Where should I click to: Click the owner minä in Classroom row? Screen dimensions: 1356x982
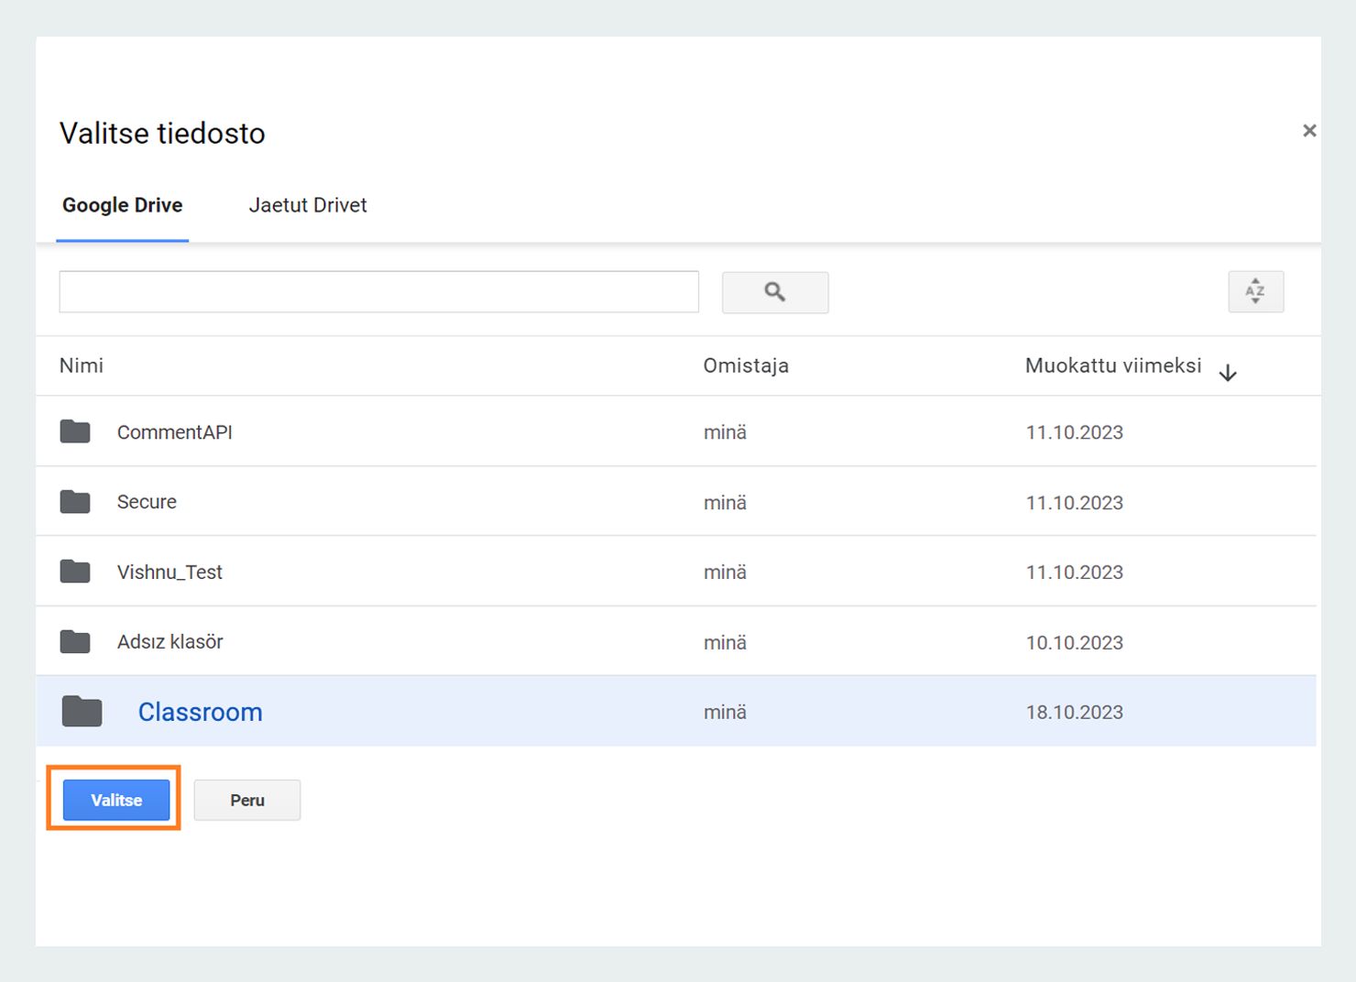725,713
